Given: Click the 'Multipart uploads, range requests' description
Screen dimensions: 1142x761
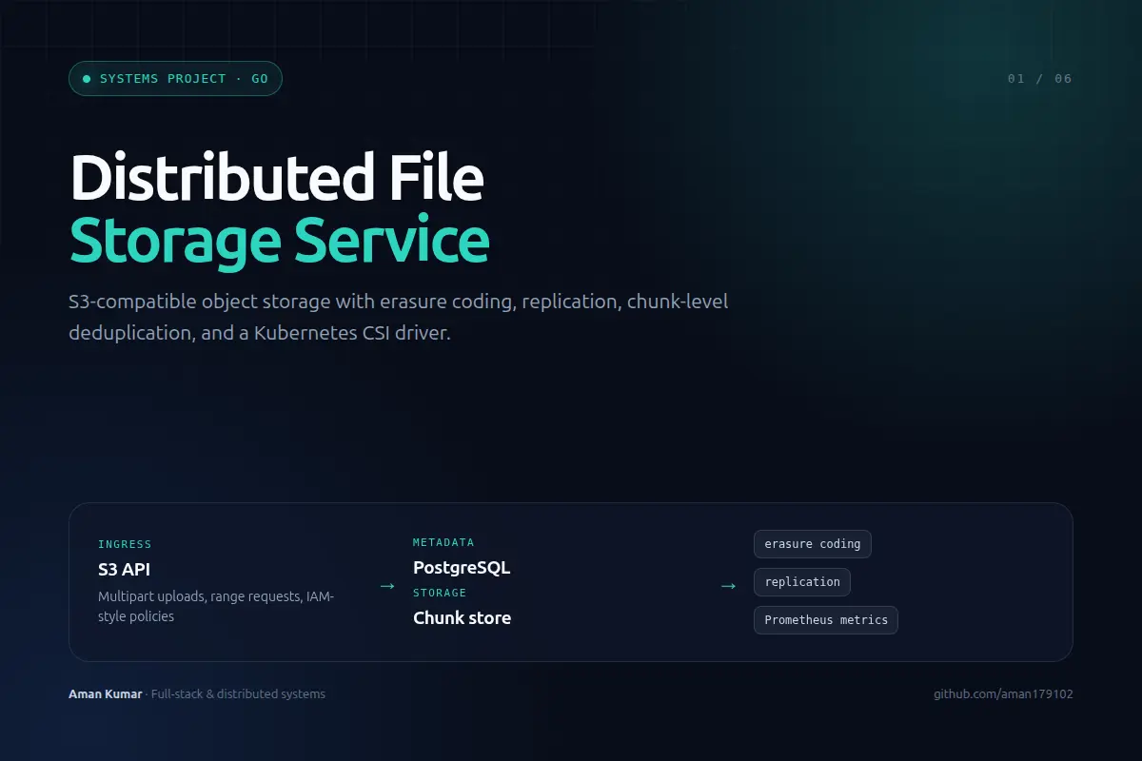Looking at the screenshot, I should point(216,606).
